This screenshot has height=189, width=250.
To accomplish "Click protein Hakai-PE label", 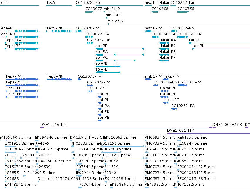I will (x=168, y=88).
